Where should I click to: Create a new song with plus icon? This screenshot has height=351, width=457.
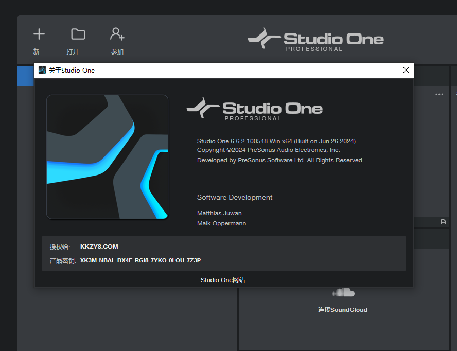(x=39, y=34)
